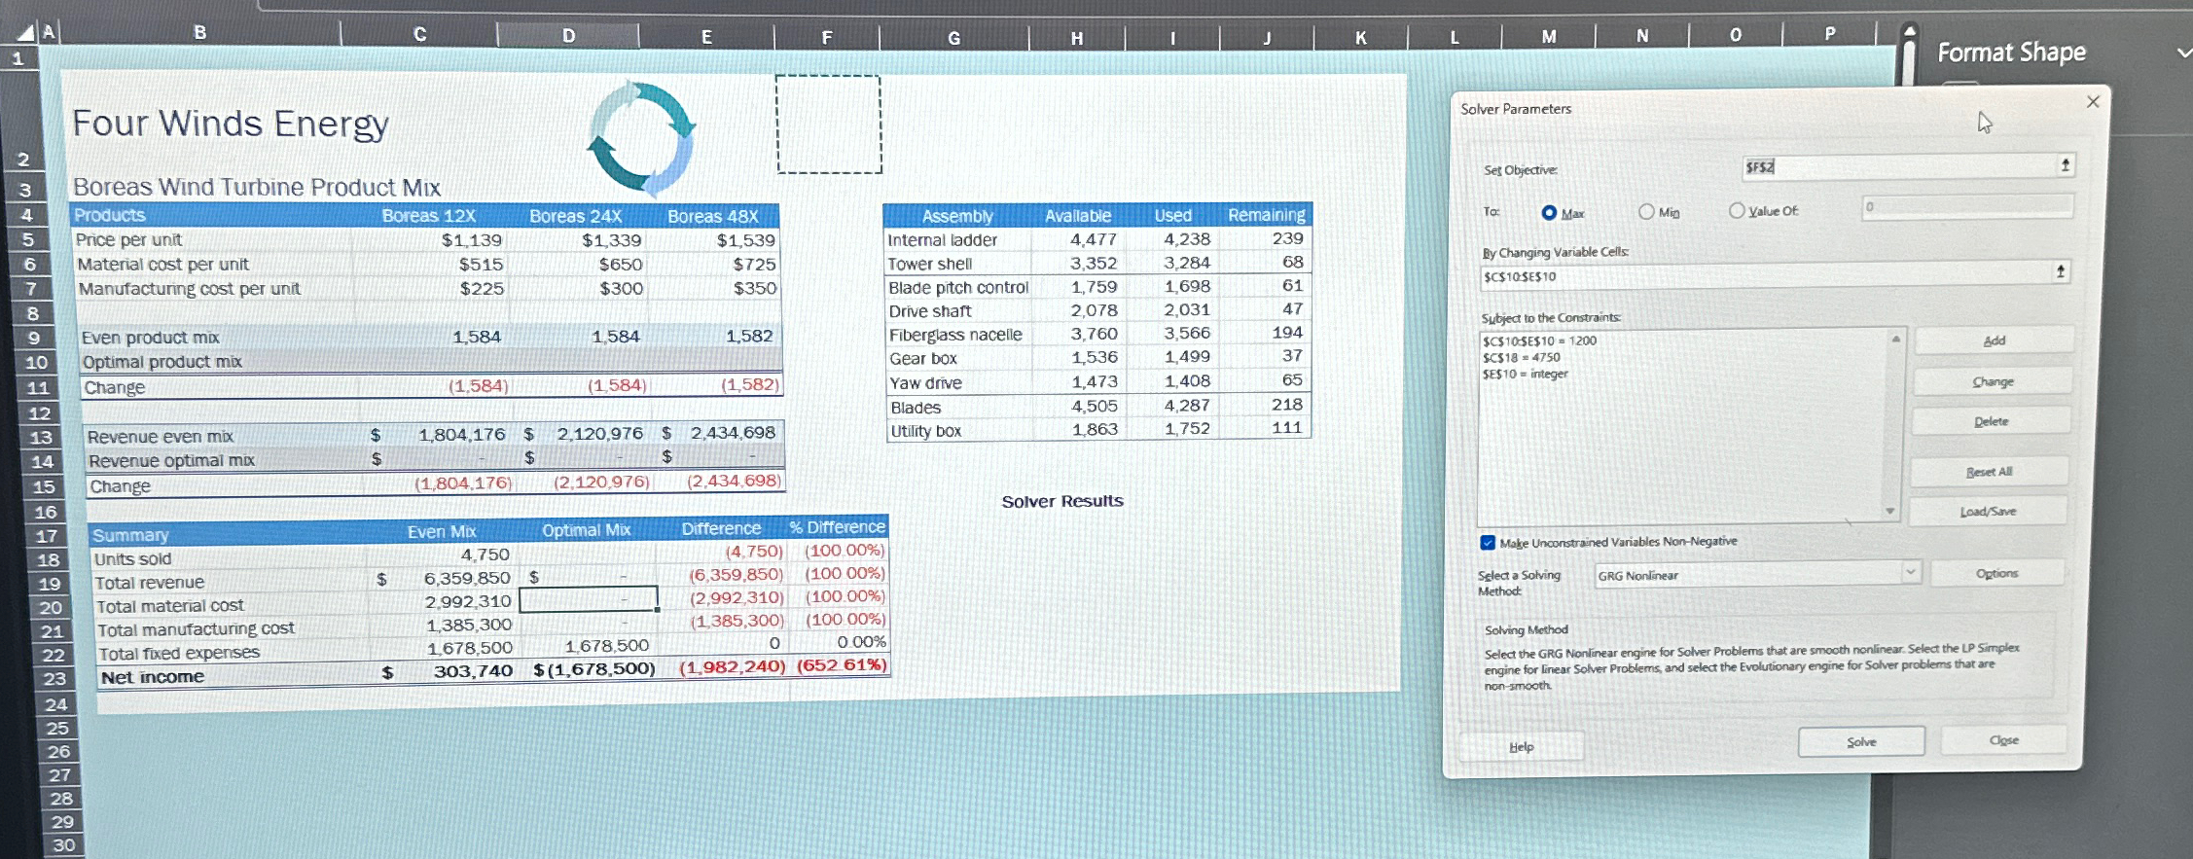Click the Net income Even Mix value 303,740
Viewport: 2193px width, 859px height.
coord(473,670)
